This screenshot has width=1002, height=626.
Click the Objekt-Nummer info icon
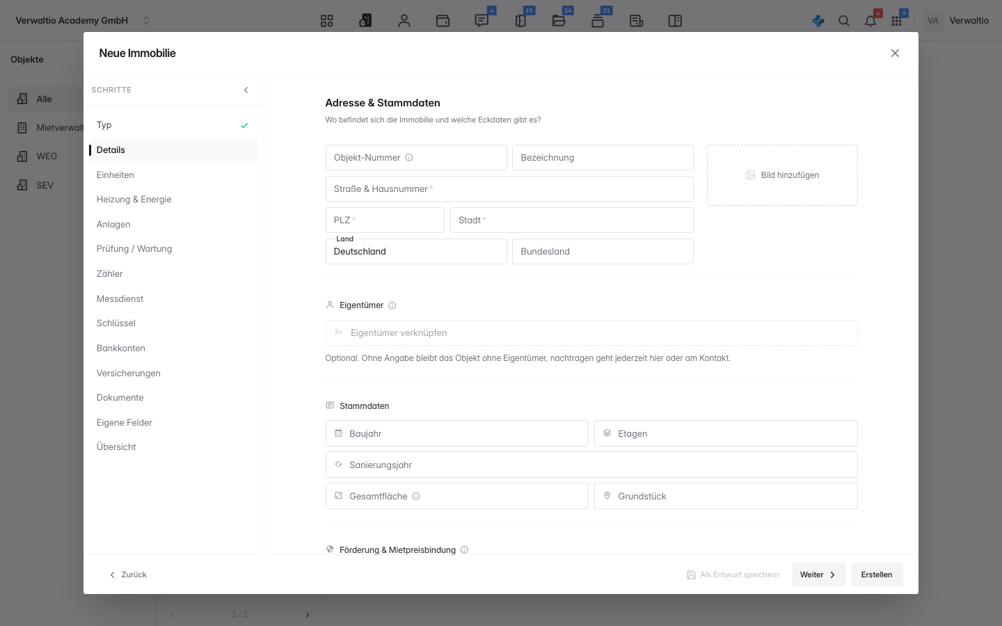coord(409,158)
